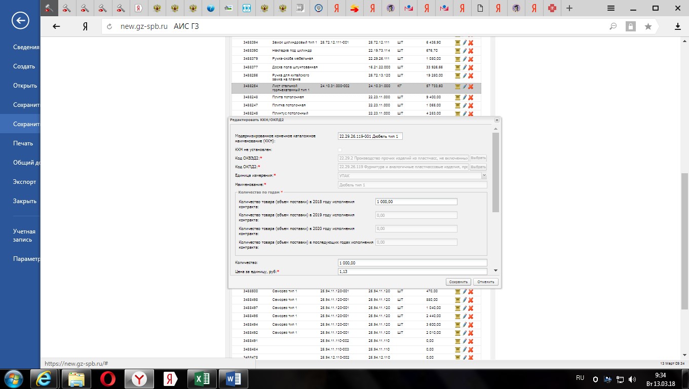The image size is (689, 389).
Task: Click pencil icon for highlighted row 3488254
Action: point(464,86)
